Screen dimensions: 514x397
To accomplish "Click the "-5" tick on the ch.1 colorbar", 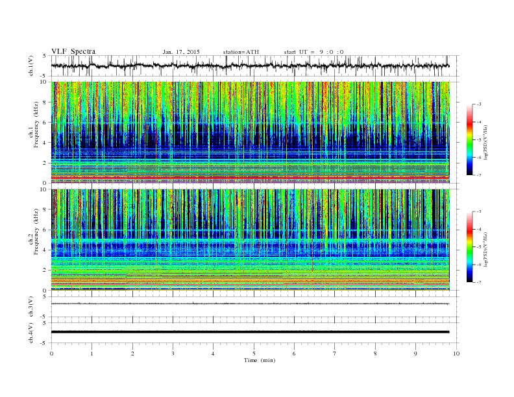I will pyautogui.click(x=479, y=140).
